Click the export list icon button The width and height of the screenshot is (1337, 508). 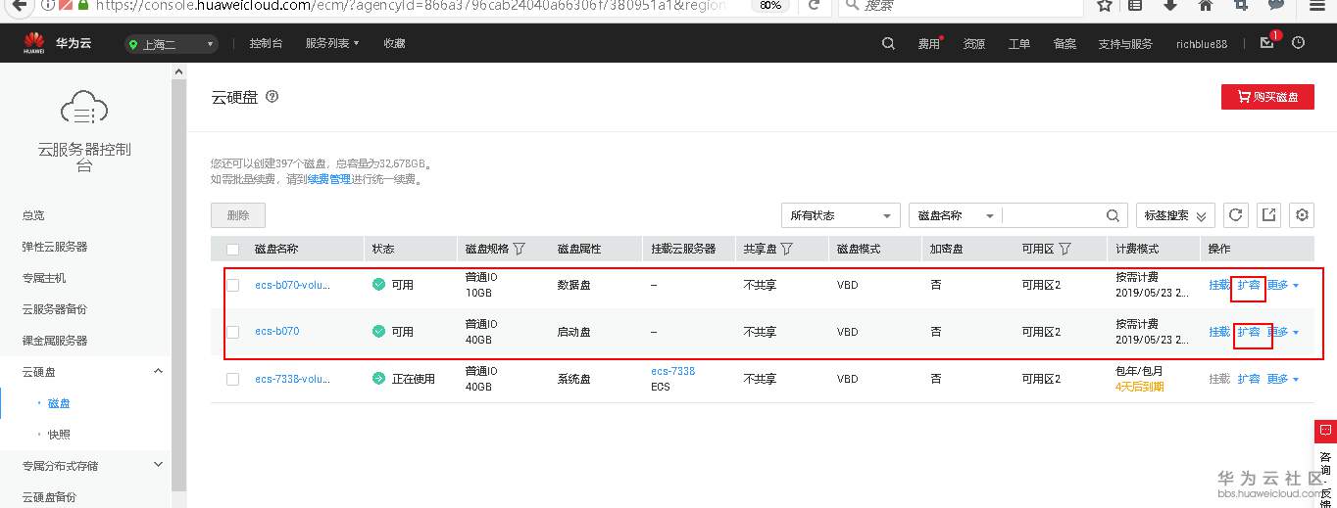click(x=1269, y=215)
